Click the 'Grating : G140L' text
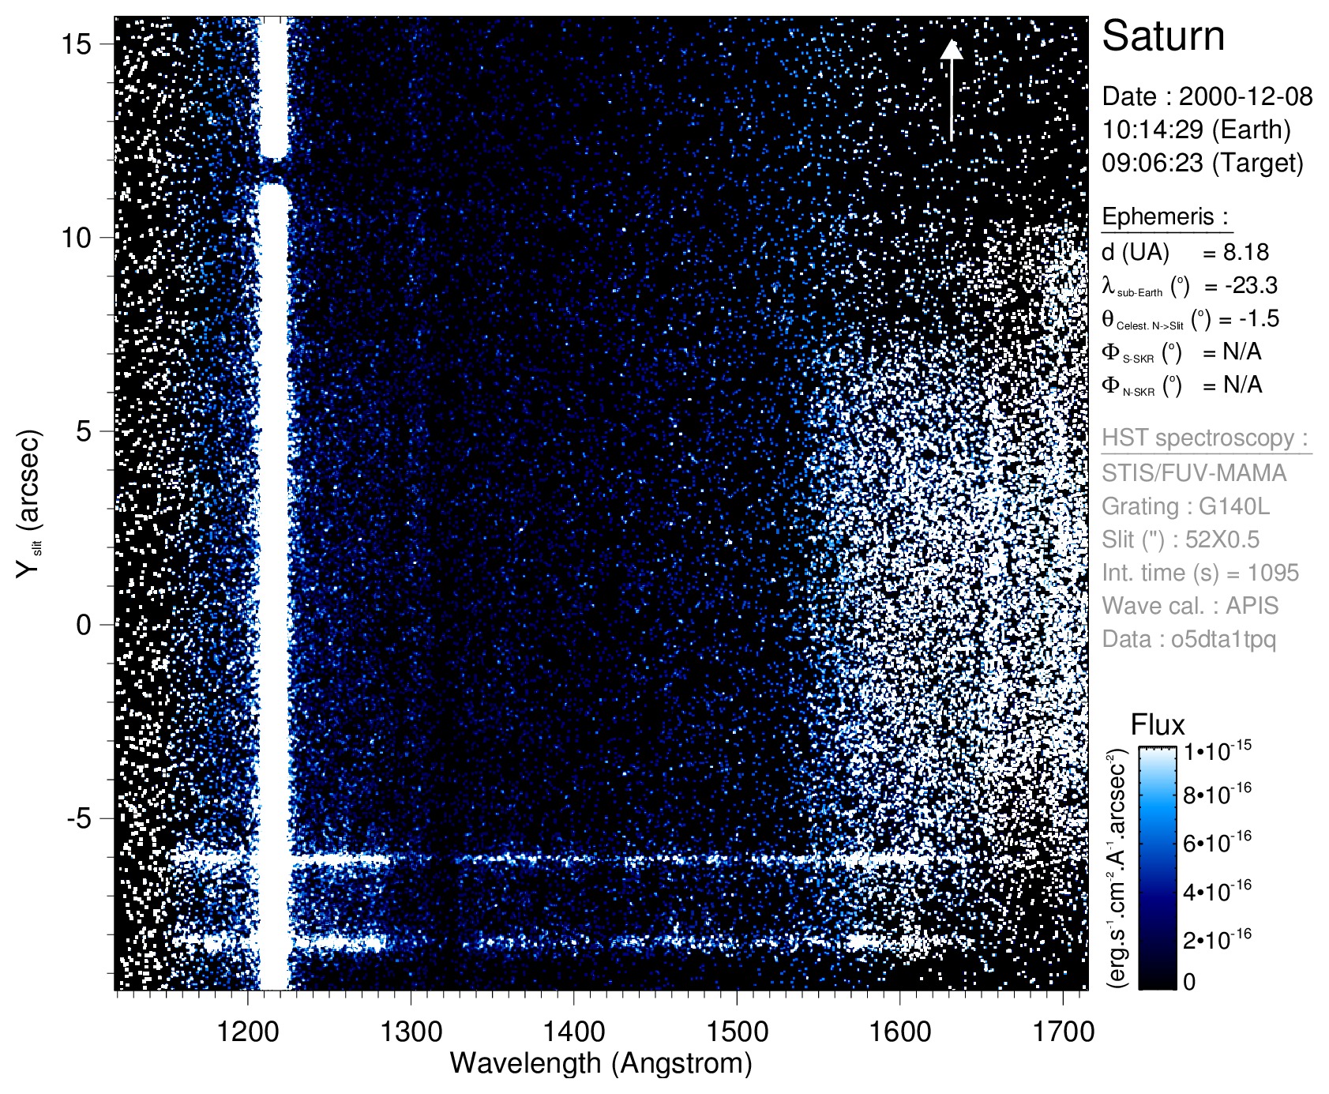 (x=1185, y=506)
